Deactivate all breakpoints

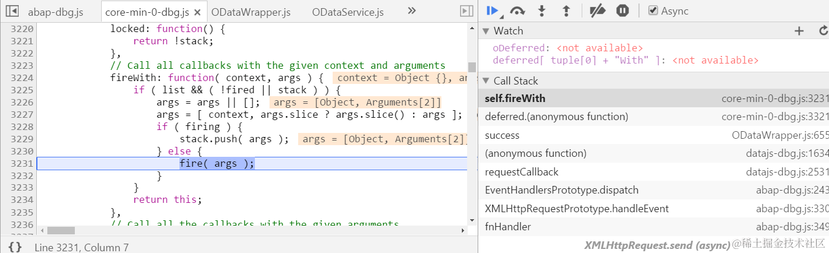[596, 10]
